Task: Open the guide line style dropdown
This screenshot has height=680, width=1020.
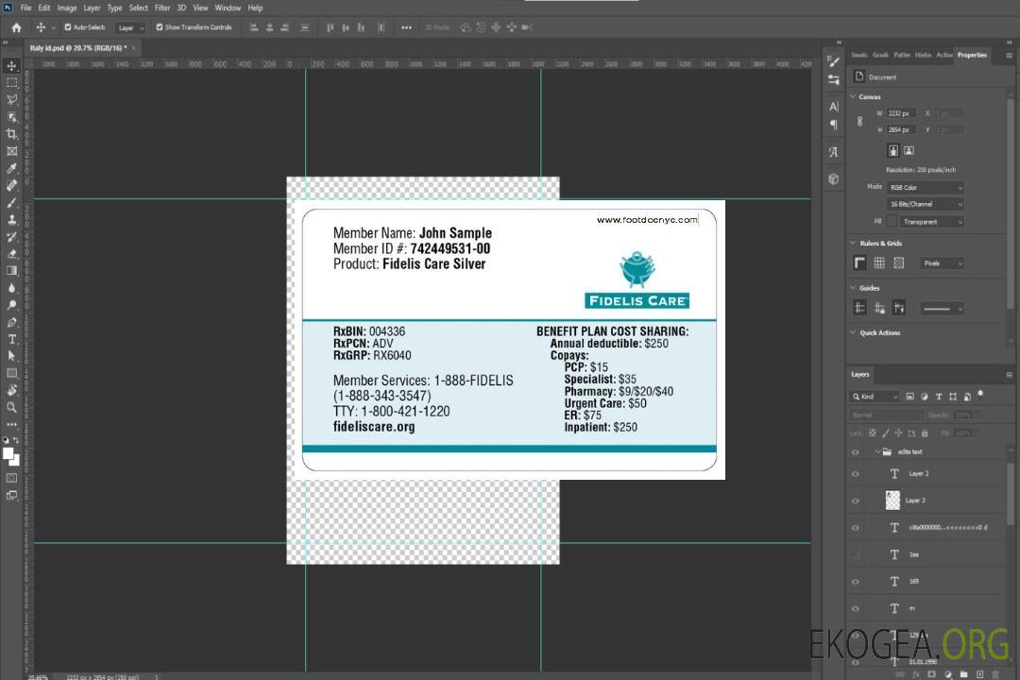Action: tap(943, 309)
